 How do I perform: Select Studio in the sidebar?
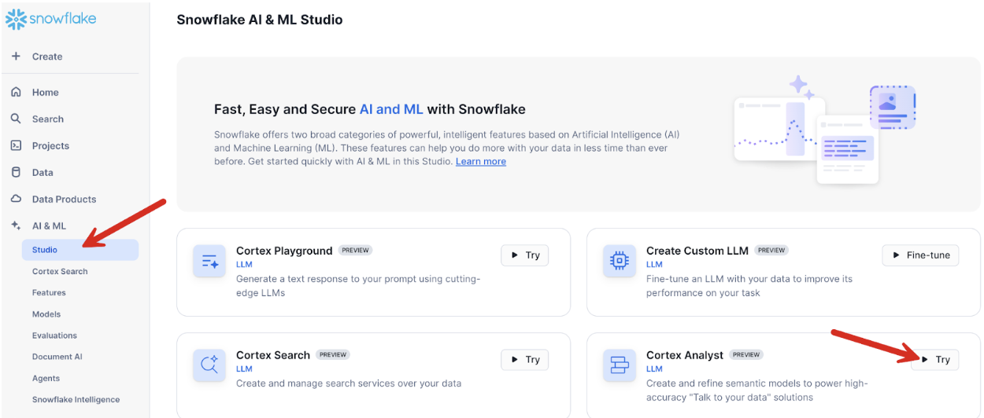[x=45, y=250]
